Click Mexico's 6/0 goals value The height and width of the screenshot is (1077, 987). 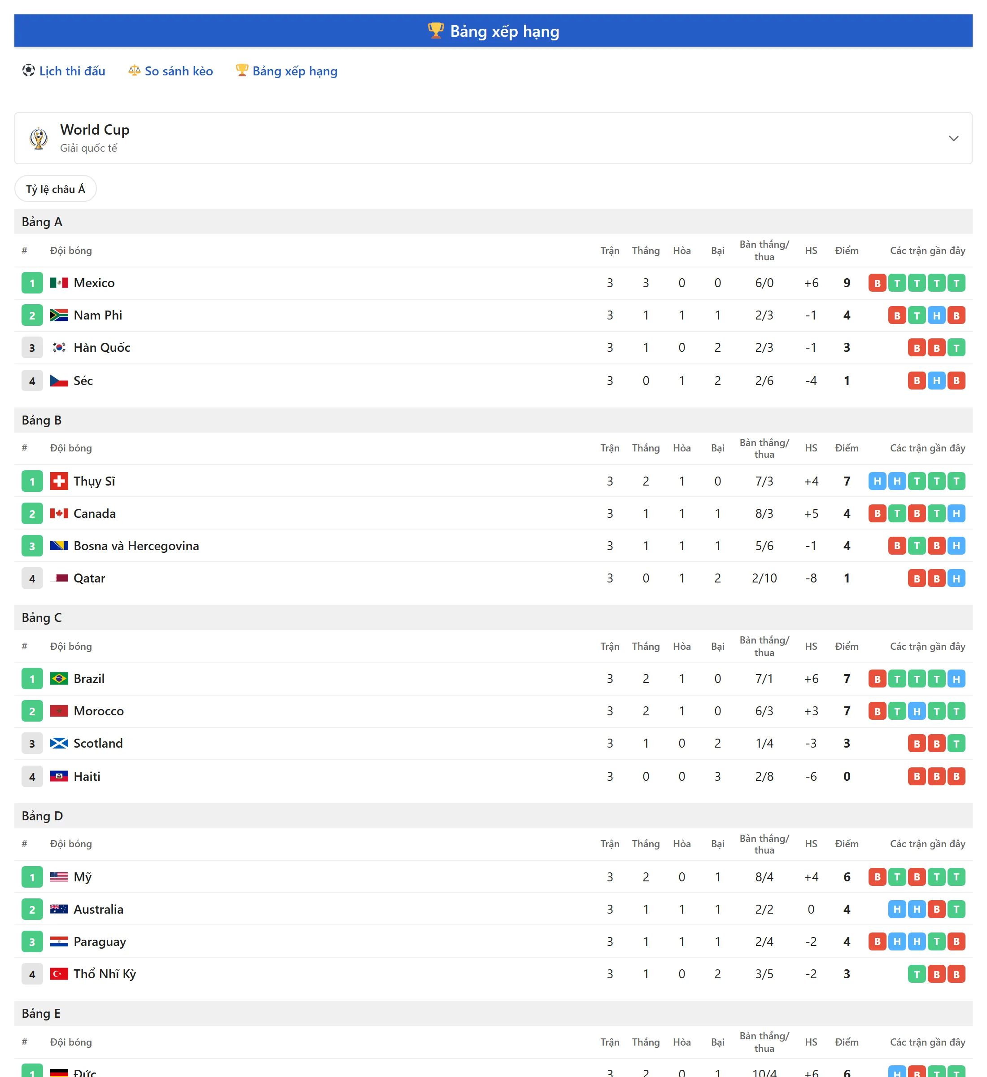coord(764,283)
